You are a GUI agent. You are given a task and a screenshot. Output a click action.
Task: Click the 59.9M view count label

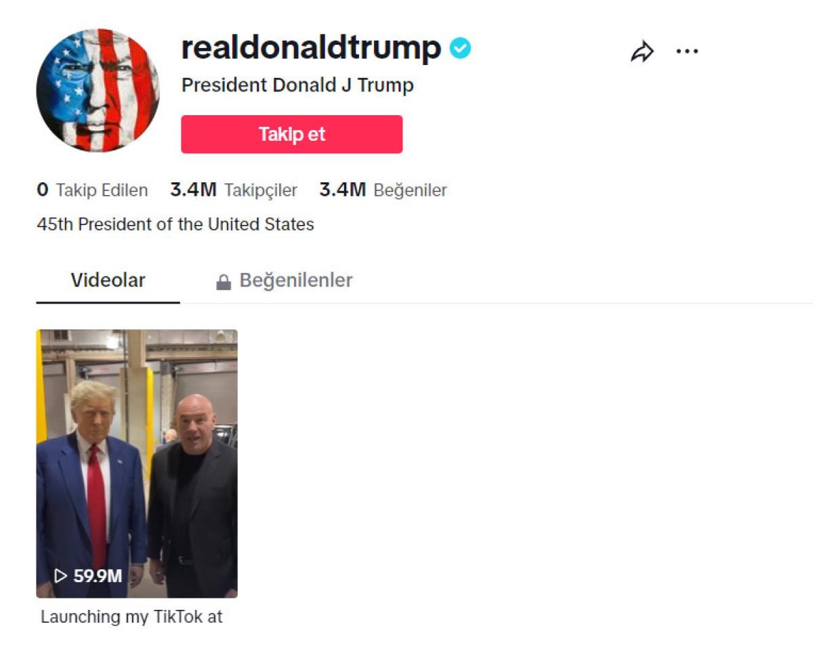pos(98,576)
